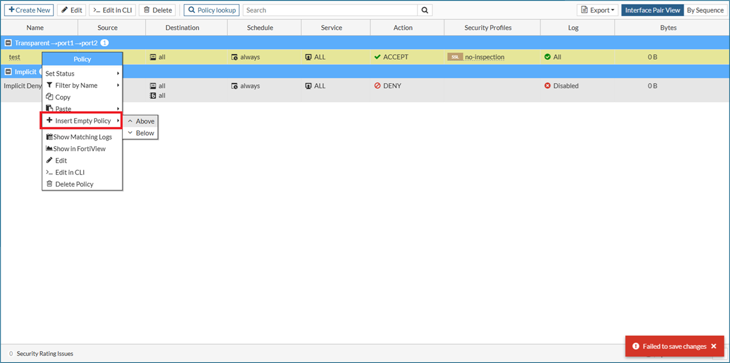Open Set Status submenu

(x=83, y=73)
